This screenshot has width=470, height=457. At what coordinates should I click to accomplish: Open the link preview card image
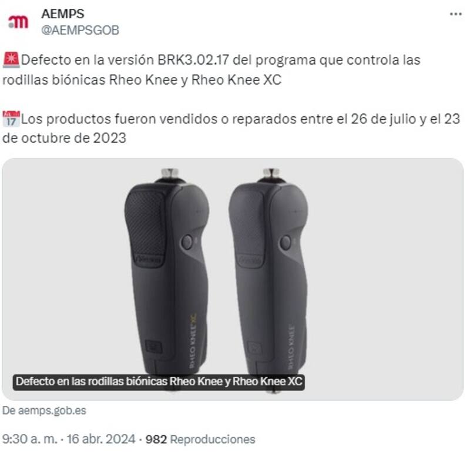tap(233, 279)
